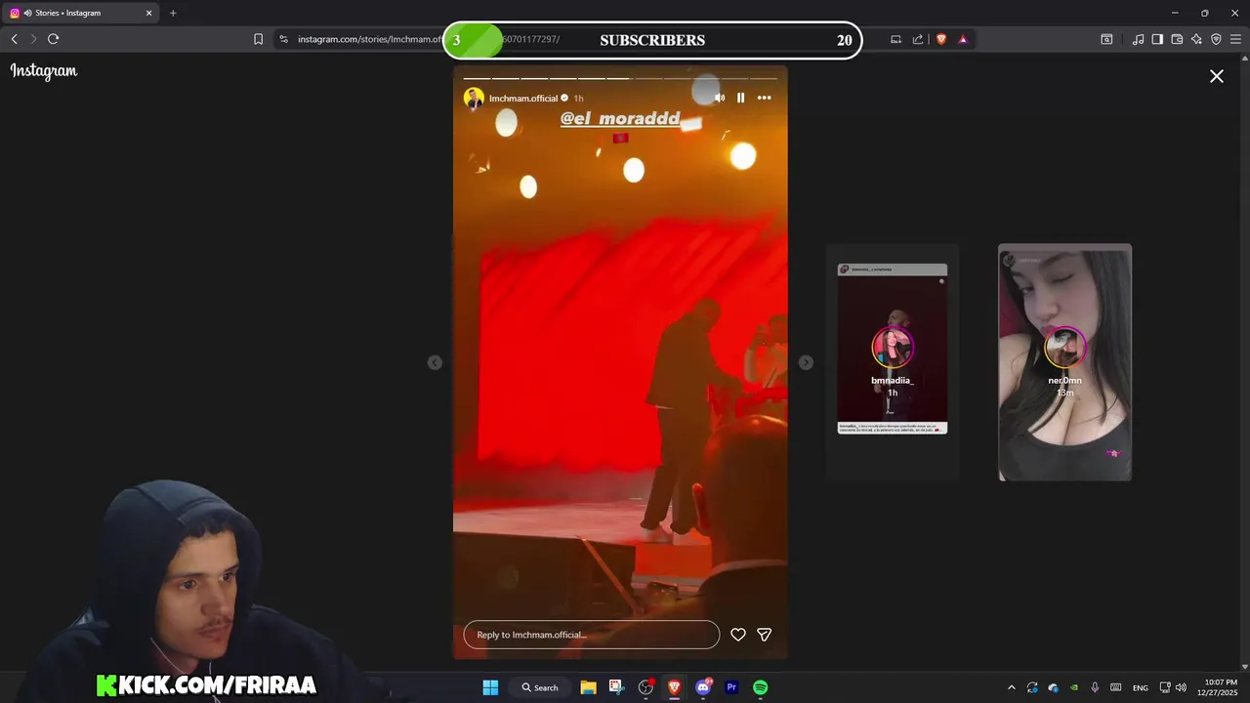This screenshot has width=1250, height=703.
Task: Open the Brave Rewards triangle icon
Action: click(963, 39)
